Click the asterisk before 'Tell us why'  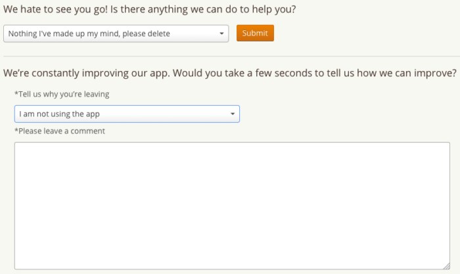pos(16,93)
